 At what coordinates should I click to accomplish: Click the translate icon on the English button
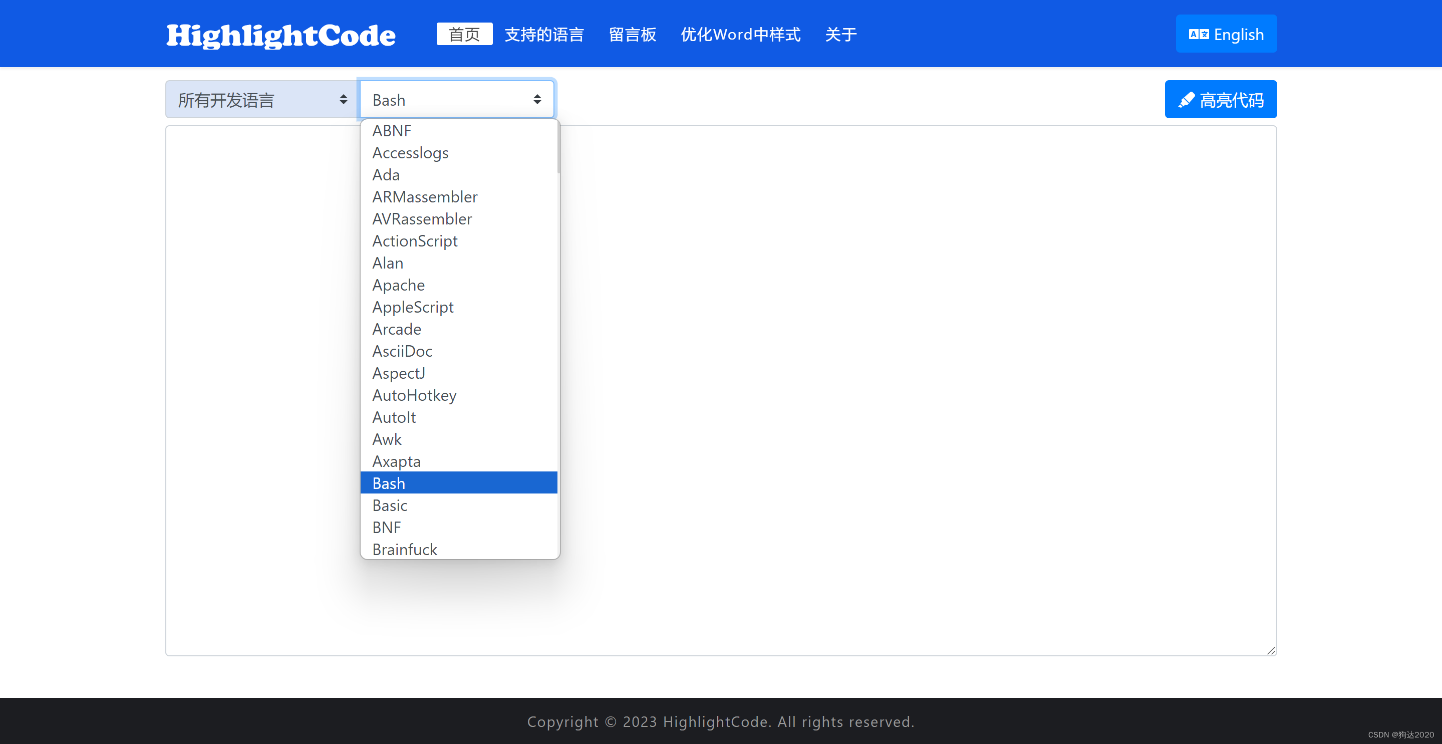click(1199, 34)
